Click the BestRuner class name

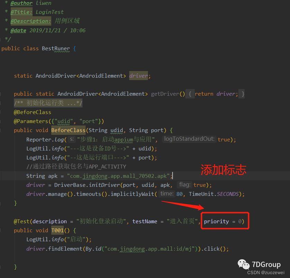pyautogui.click(x=56, y=49)
